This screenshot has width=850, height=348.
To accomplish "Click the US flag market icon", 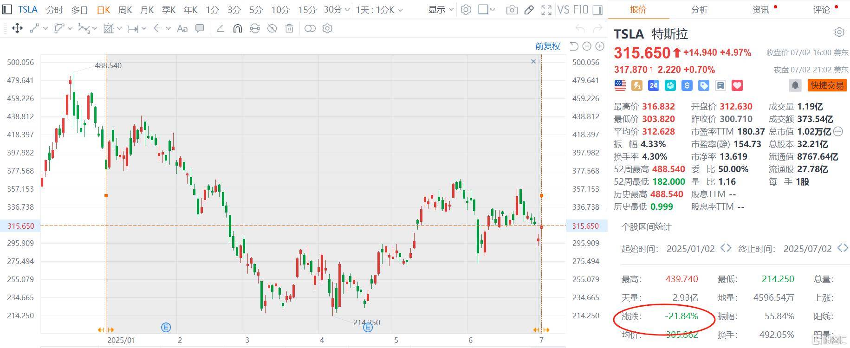I will pos(620,85).
